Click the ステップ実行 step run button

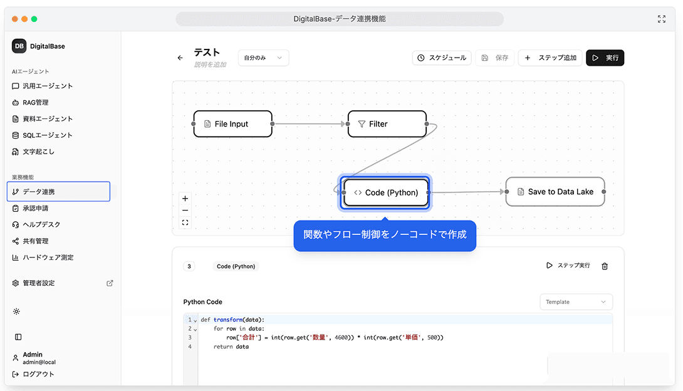point(568,266)
